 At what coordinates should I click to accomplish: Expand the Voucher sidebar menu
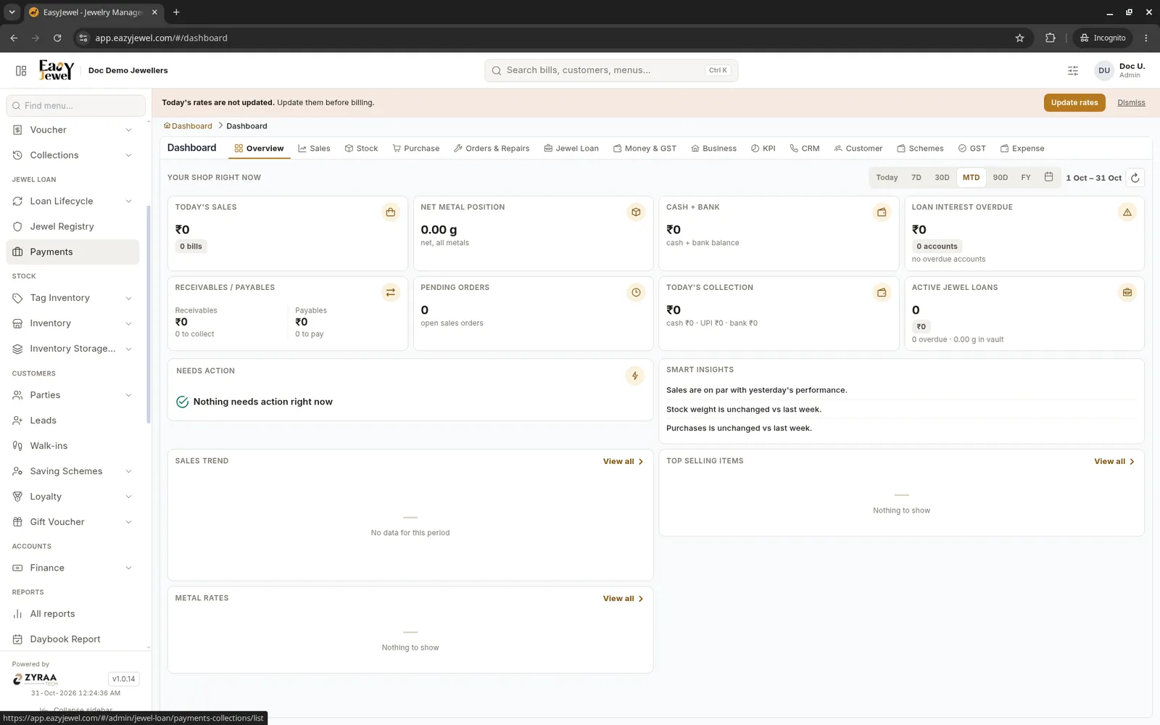tap(72, 130)
